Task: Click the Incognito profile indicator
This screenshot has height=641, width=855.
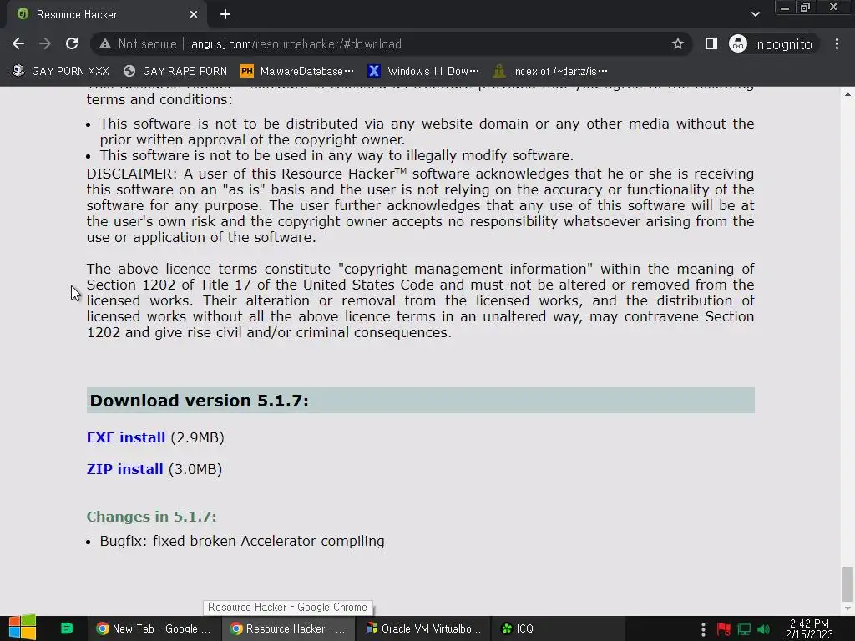Action: click(x=771, y=43)
